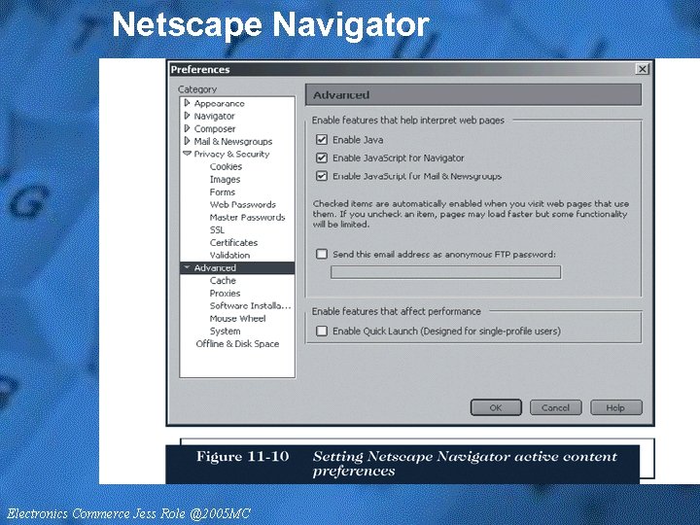Expand the Composer category arrow
This screenshot has width=700, height=525.
pos(187,128)
